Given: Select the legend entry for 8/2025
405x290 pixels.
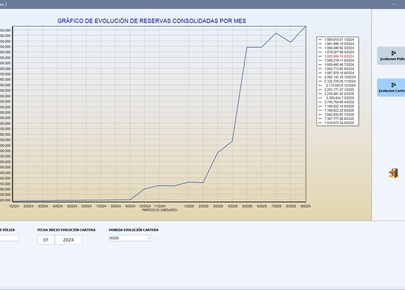Looking at the screenshot, I should pyautogui.click(x=336, y=119).
